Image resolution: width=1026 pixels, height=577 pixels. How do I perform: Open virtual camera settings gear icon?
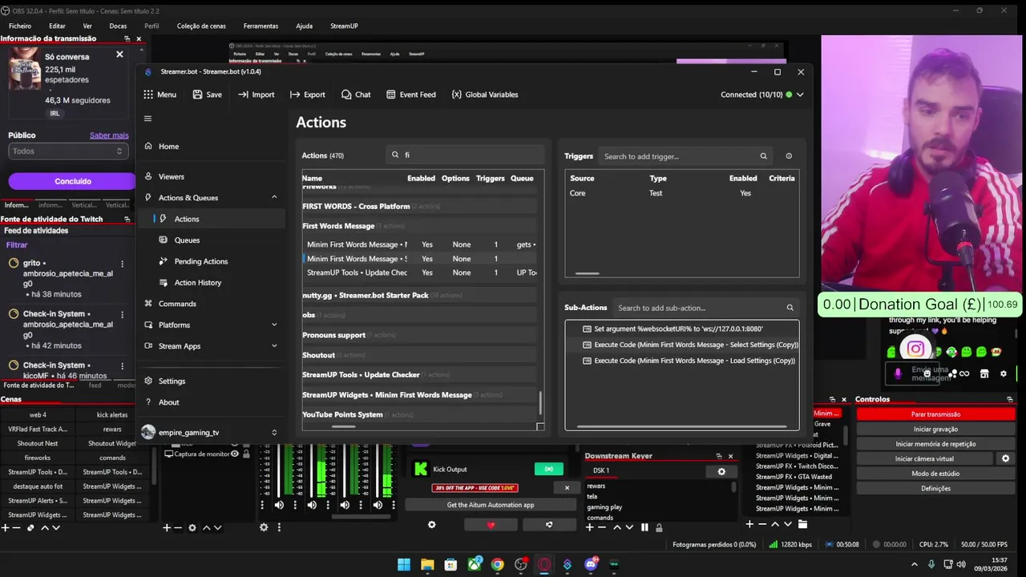coord(1005,458)
